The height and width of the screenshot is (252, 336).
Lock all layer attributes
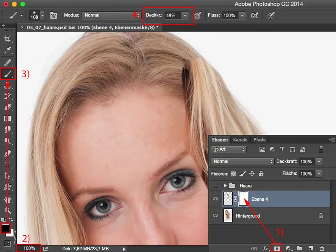tap(261, 173)
